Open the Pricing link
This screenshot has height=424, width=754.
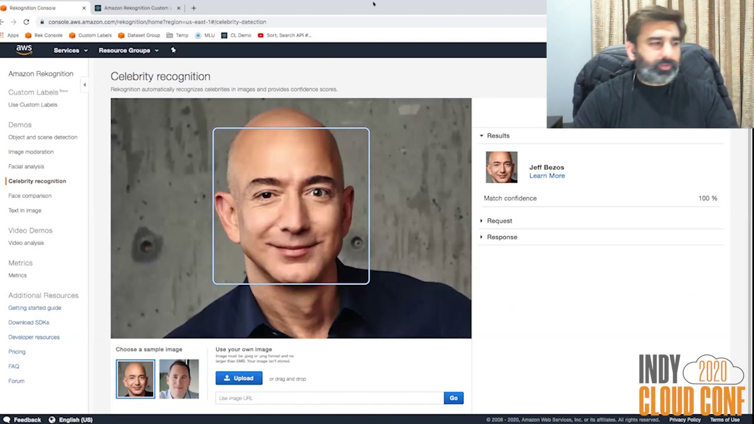click(16, 352)
